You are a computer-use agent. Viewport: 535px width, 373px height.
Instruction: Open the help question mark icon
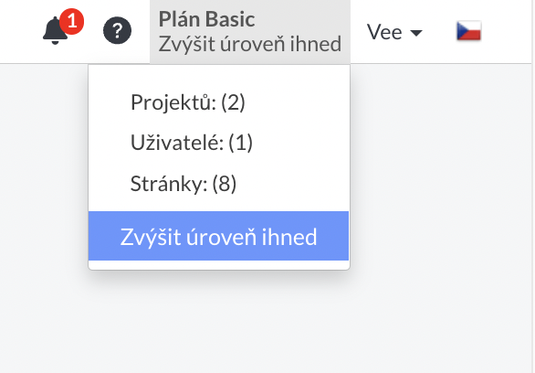117,31
